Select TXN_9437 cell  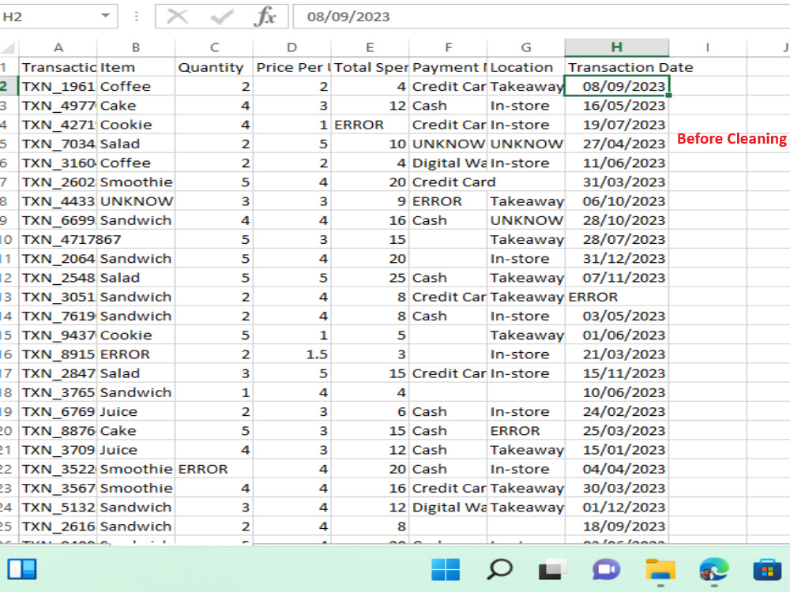[x=58, y=335]
